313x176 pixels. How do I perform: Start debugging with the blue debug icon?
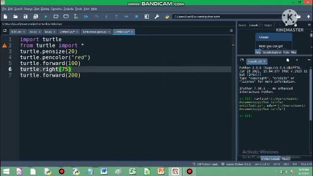(86, 17)
